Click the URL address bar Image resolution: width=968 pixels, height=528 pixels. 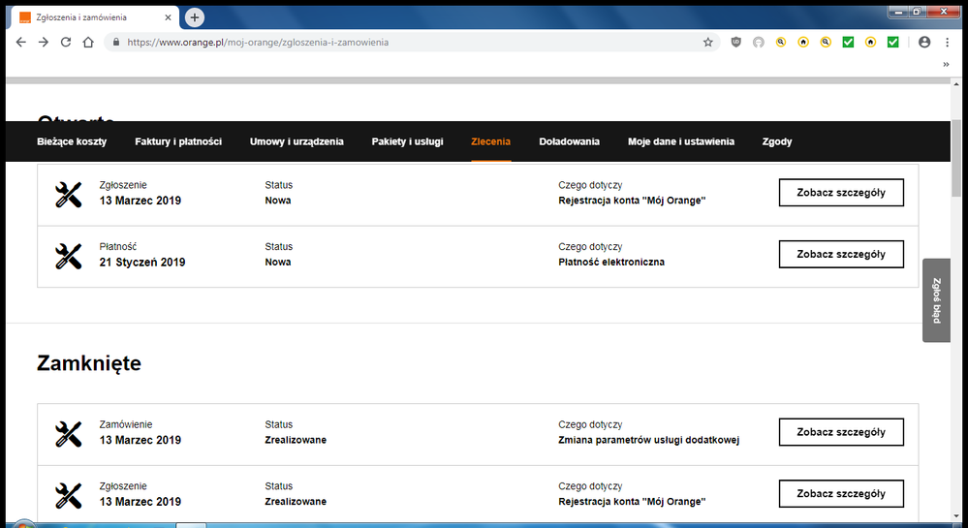point(407,43)
